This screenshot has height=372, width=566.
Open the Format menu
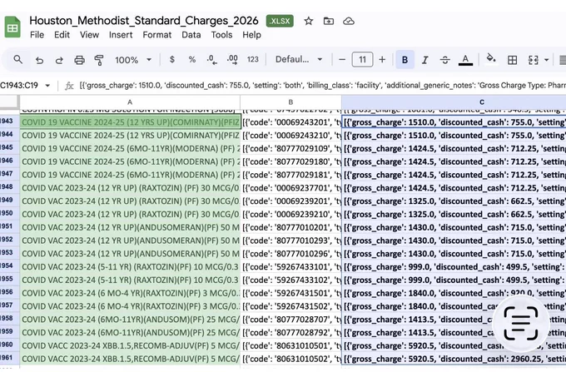[x=157, y=35]
